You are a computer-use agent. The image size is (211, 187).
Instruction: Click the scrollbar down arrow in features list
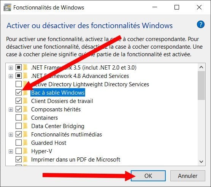pos(201,161)
